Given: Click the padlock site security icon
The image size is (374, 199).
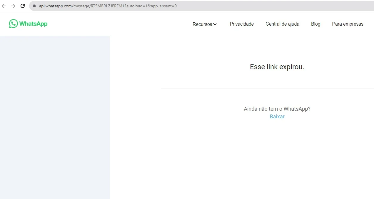Looking at the screenshot, I should [34, 6].
